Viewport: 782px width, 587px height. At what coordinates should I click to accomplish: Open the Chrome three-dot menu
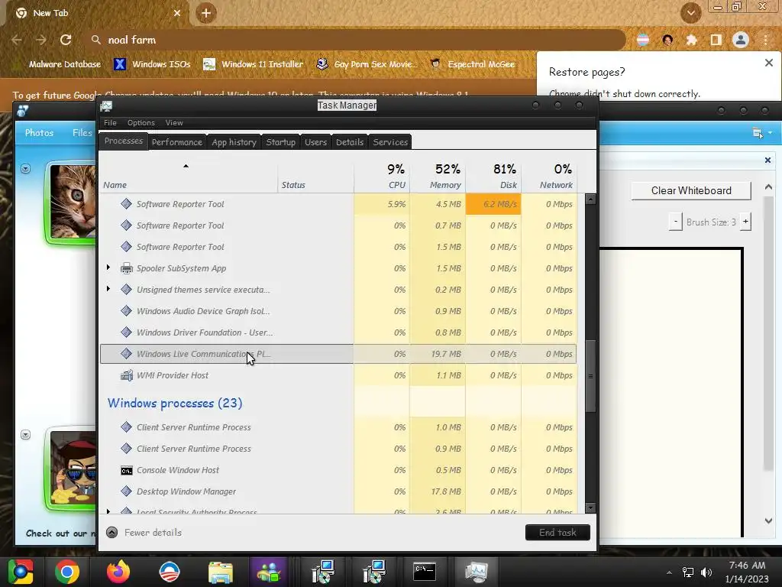coord(765,40)
